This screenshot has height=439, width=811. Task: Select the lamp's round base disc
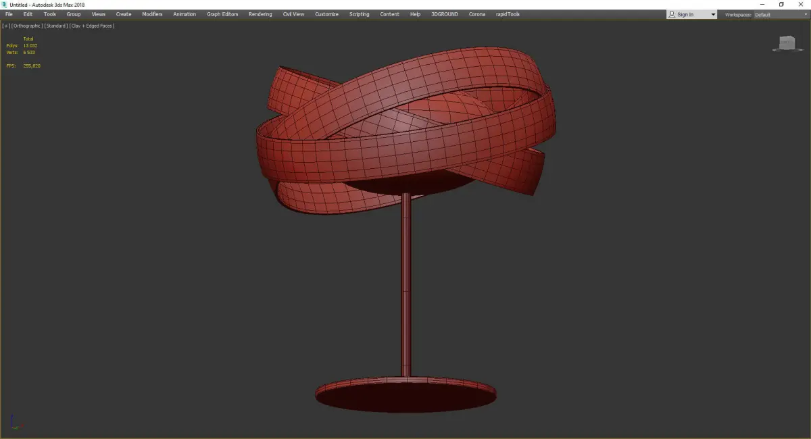click(x=405, y=394)
